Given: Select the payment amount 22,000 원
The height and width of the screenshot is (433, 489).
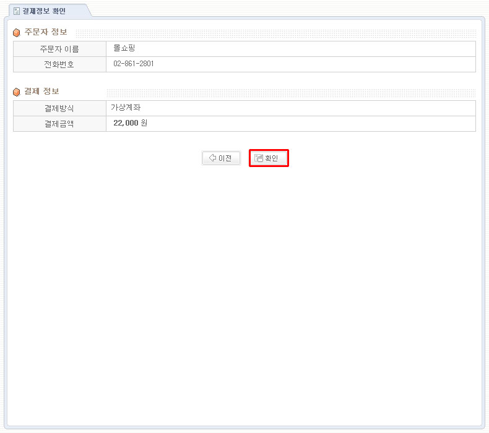Looking at the screenshot, I should (131, 123).
